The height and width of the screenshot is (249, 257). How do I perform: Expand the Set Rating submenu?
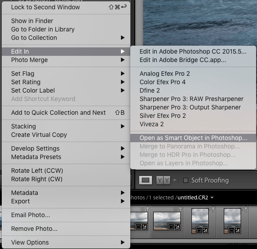66,82
